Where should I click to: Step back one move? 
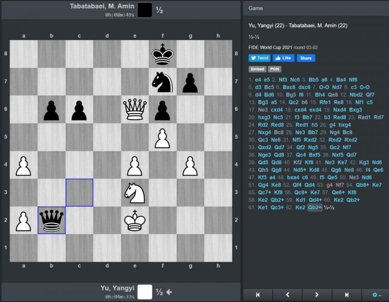point(287,294)
